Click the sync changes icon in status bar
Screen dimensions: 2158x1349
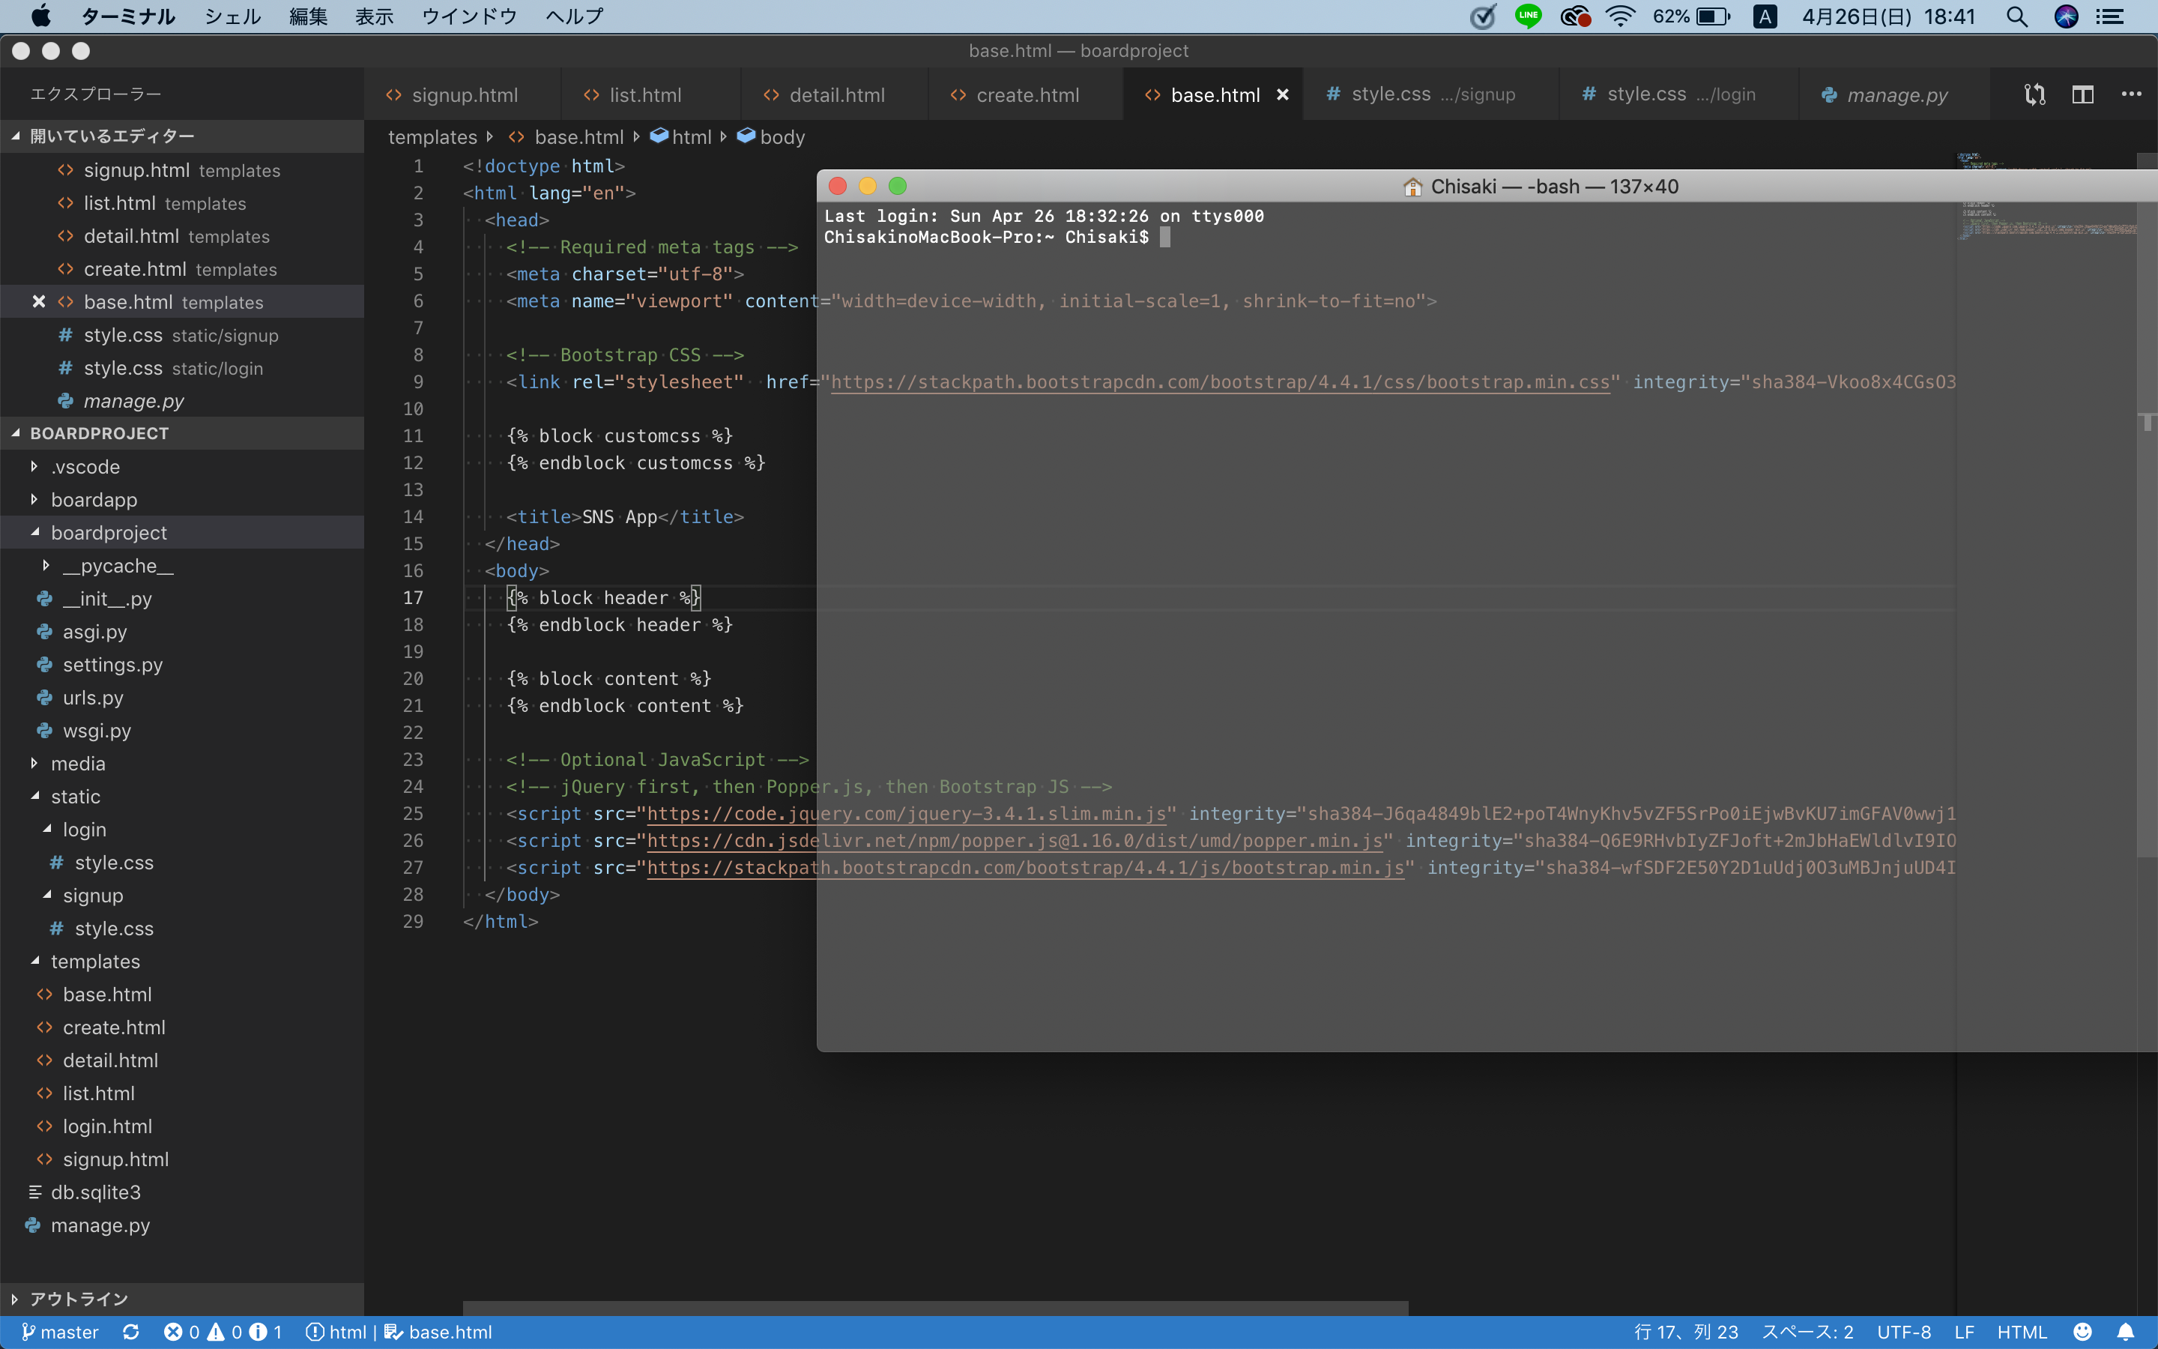[x=131, y=1332]
